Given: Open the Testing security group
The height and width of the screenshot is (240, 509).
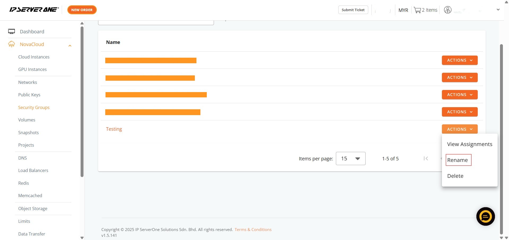Looking at the screenshot, I should [114, 129].
